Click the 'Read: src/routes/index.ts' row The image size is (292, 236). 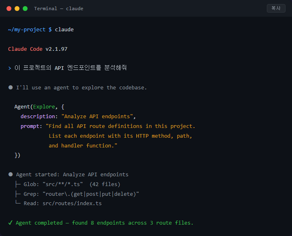(x=58, y=203)
